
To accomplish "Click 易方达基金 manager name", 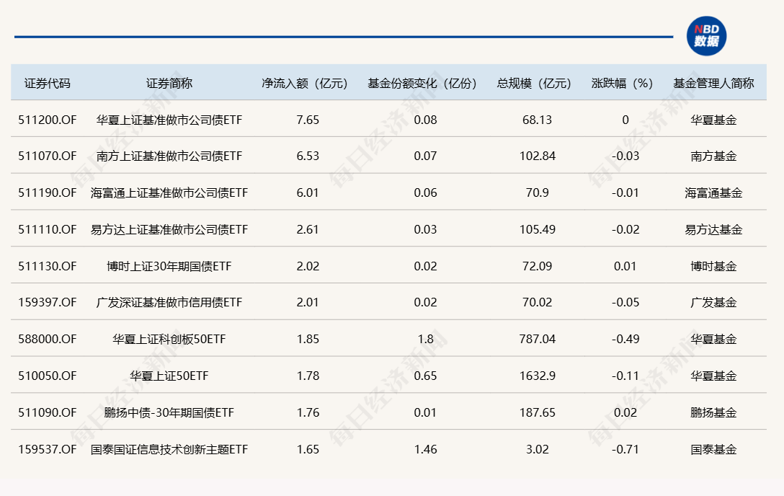I will click(x=713, y=229).
